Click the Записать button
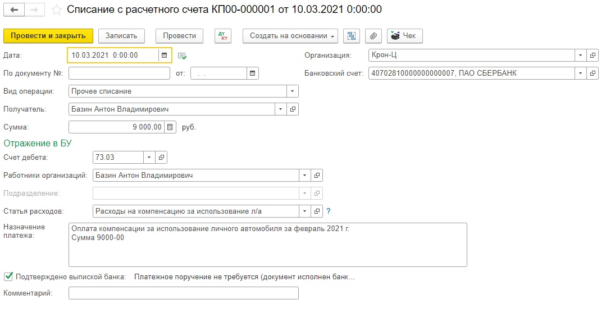615x318 pixels. [x=121, y=36]
